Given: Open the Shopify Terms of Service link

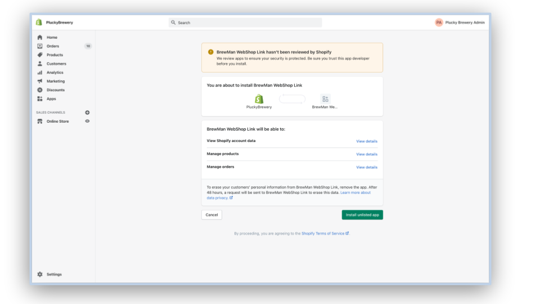Looking at the screenshot, I should pyautogui.click(x=323, y=233).
